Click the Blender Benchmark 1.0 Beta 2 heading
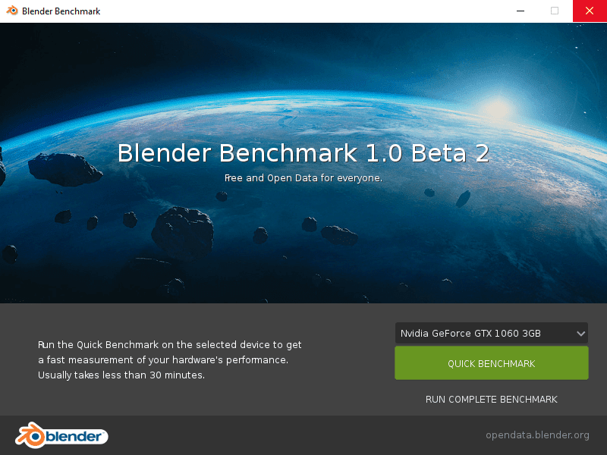The height and width of the screenshot is (455, 607). click(x=303, y=153)
